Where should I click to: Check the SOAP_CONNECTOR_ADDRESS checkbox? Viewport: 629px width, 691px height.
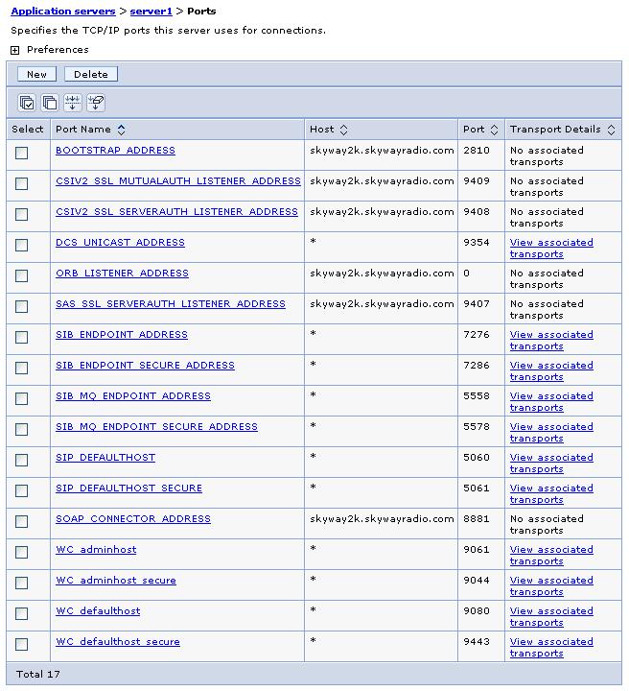[x=21, y=522]
